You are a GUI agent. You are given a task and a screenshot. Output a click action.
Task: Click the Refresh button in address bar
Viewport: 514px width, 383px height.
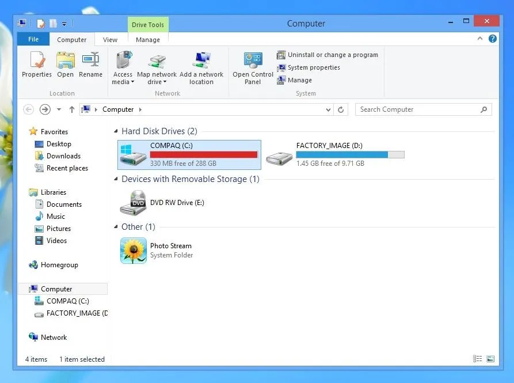(341, 109)
